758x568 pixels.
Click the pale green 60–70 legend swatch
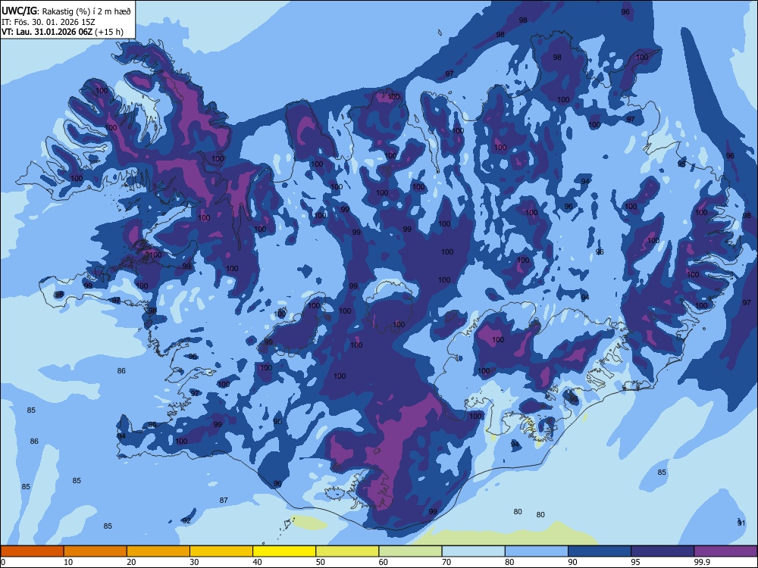point(410,551)
